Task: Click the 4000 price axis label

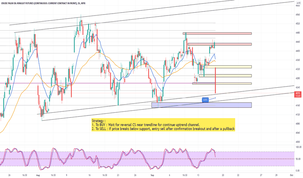Action: (297, 142)
